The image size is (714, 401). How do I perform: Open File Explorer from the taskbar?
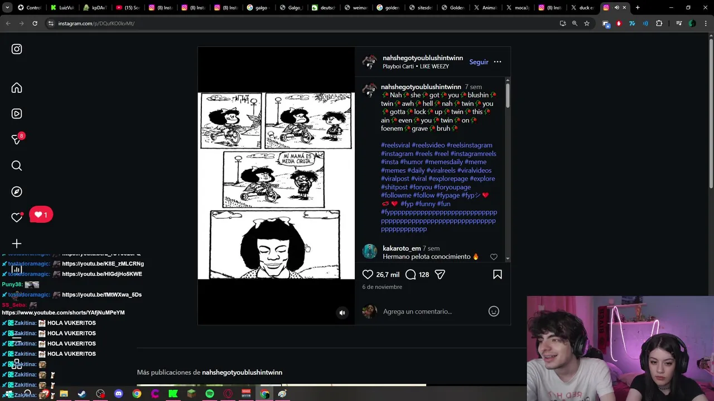64,394
